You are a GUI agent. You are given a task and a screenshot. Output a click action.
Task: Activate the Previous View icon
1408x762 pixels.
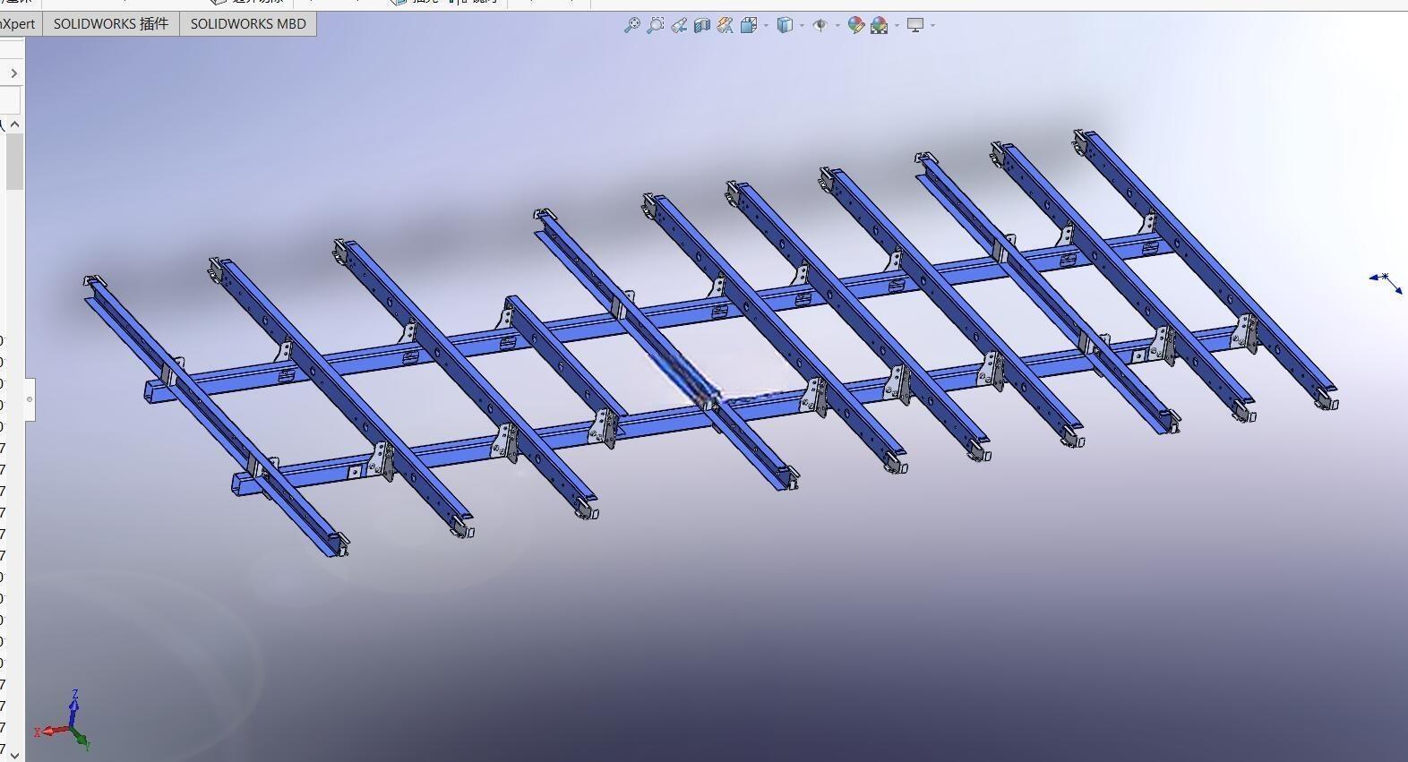coord(679,25)
